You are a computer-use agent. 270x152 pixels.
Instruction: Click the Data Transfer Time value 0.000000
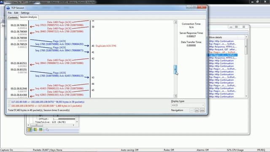pos(191,46)
